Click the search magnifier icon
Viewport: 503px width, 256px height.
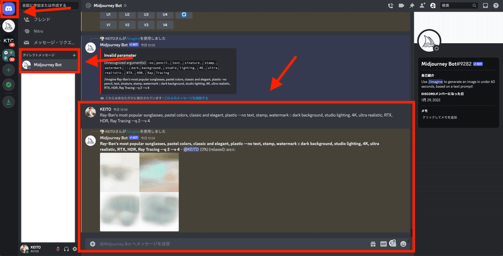[475, 6]
